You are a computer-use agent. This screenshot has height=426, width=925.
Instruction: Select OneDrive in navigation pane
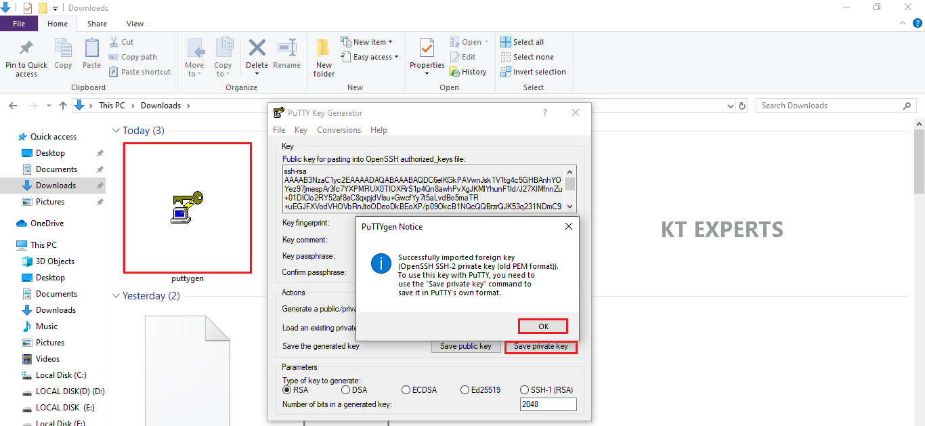(47, 223)
